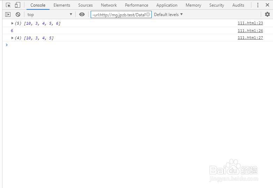Show the console sidebar panel icon

(8, 14)
